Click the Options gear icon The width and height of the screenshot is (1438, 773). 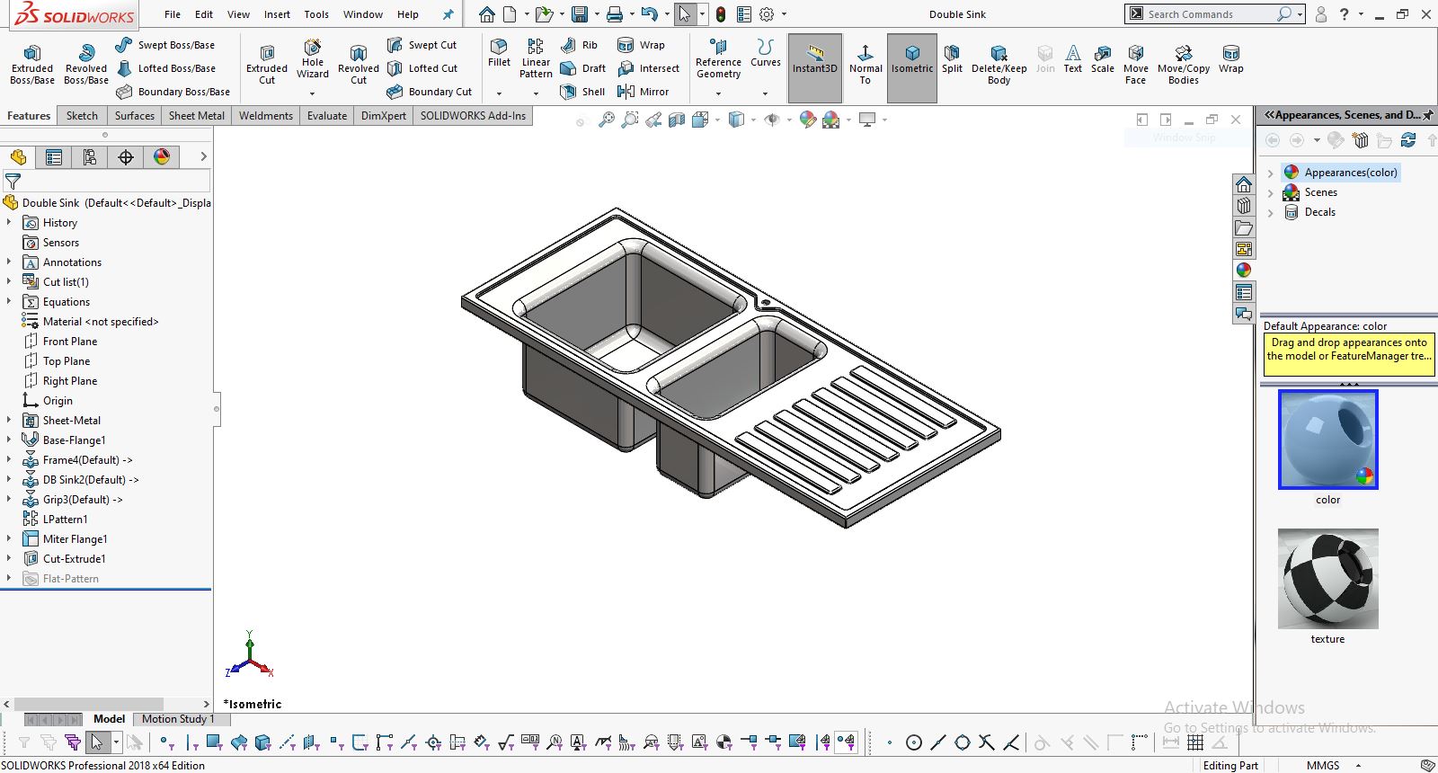767,14
